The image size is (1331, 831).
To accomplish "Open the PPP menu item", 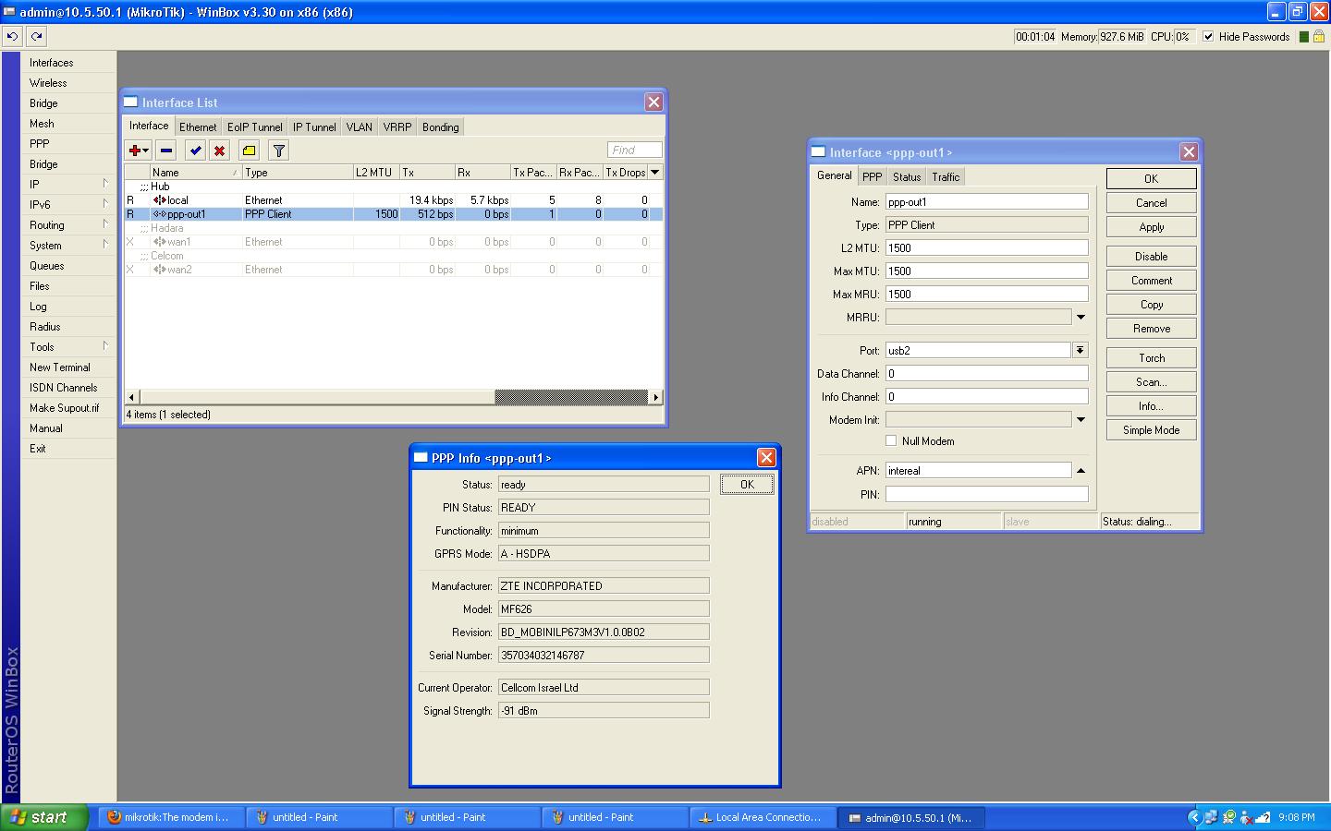I will point(69,144).
